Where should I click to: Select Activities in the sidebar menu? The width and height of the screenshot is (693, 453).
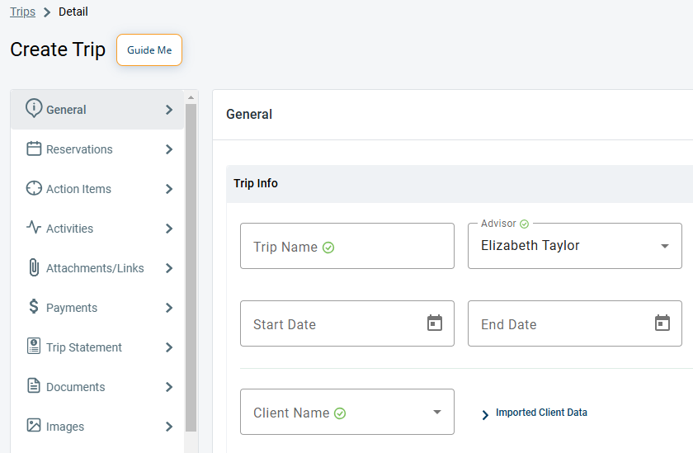(x=97, y=229)
